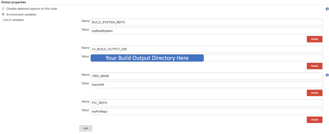The image size is (329, 134).
Task: Delete the BUILD_SYSTEM_REPO variable
Action: pyautogui.click(x=314, y=39)
